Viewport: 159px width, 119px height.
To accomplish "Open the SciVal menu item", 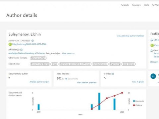I will [x=155, y=5].
